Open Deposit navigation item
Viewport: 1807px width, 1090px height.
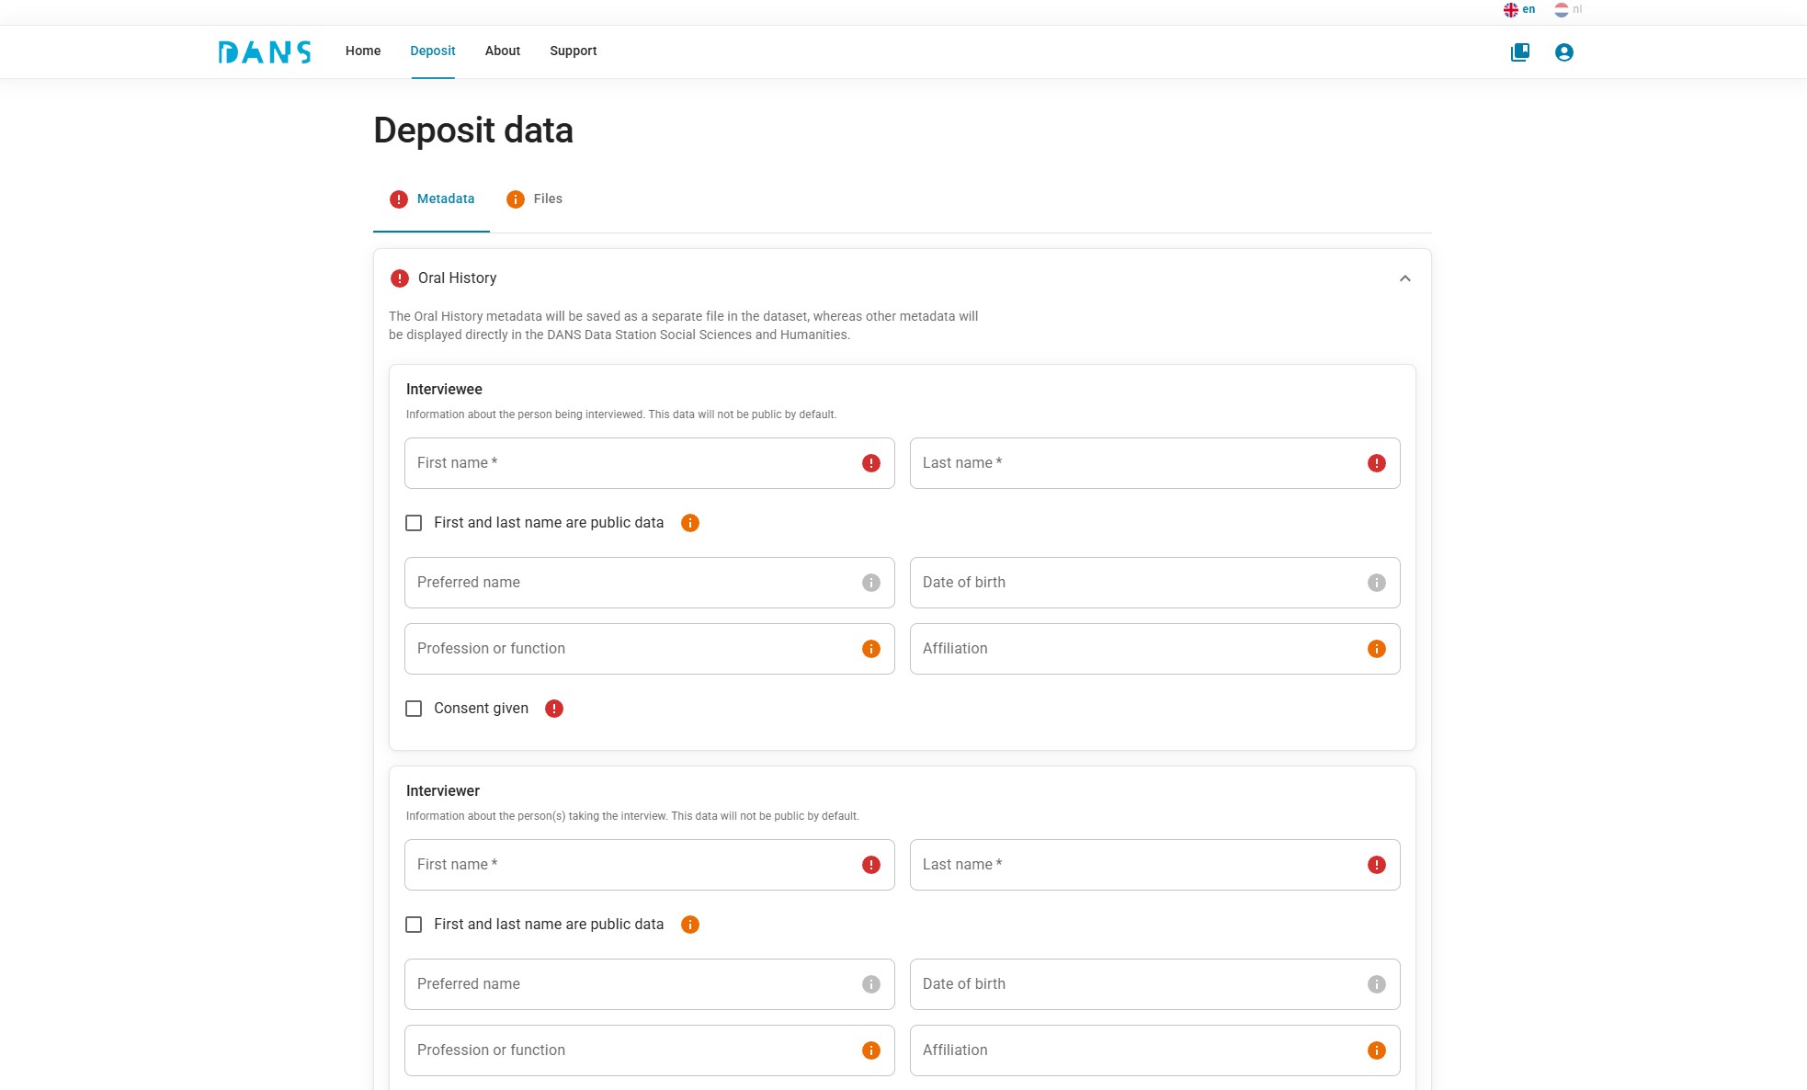[x=433, y=51]
